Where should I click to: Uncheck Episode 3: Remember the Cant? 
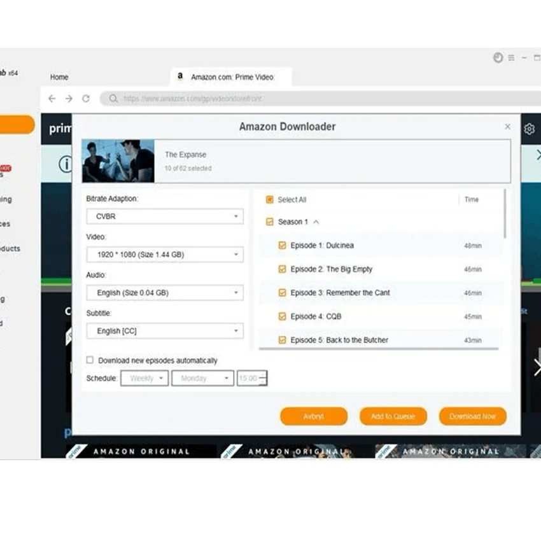coord(282,293)
